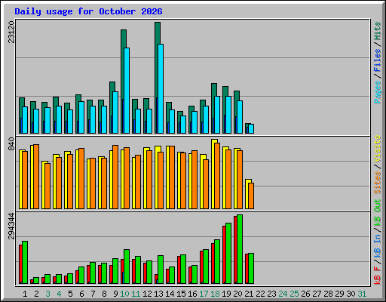Click the "Pages" legend label

pos(378,92)
